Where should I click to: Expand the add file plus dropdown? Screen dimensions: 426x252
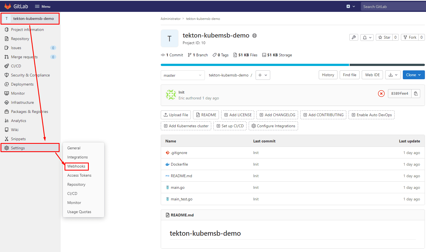(263, 75)
